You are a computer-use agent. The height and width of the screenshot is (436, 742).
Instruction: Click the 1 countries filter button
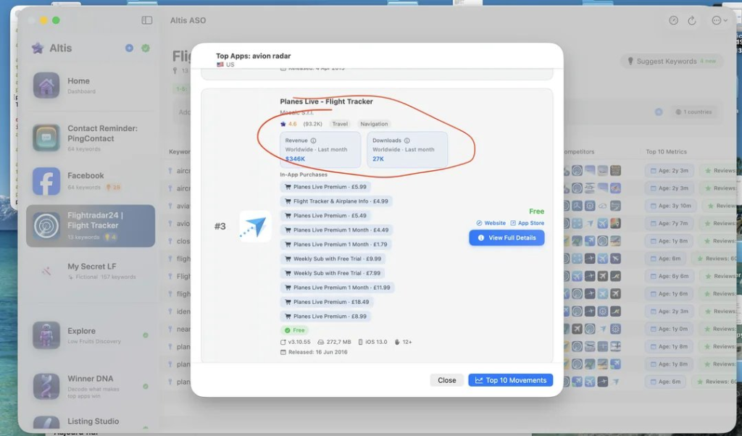[x=693, y=112]
